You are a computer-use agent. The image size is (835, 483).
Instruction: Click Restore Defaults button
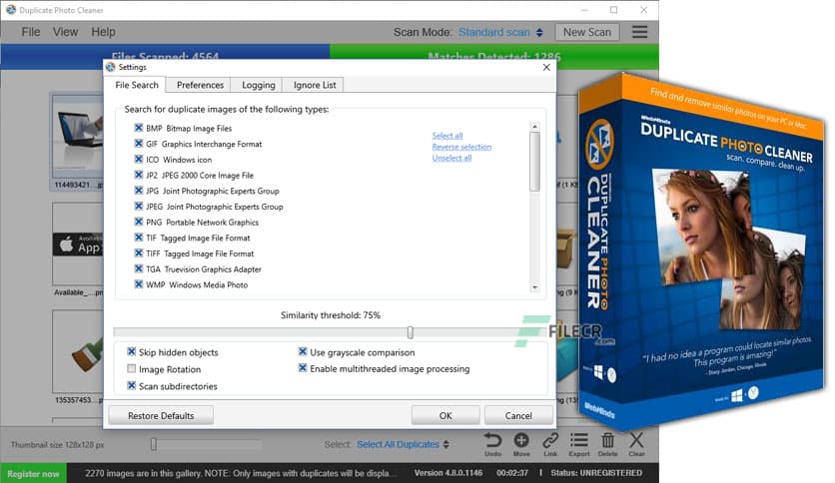click(x=161, y=415)
